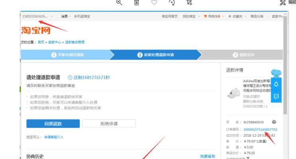Image resolution: width=296 pixels, height=159 pixels.
Task: Click 首页 breadcrumb link
Action: (x=41, y=42)
